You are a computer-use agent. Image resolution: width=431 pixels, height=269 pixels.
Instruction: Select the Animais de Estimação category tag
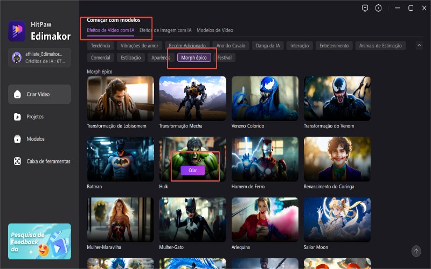pos(380,46)
